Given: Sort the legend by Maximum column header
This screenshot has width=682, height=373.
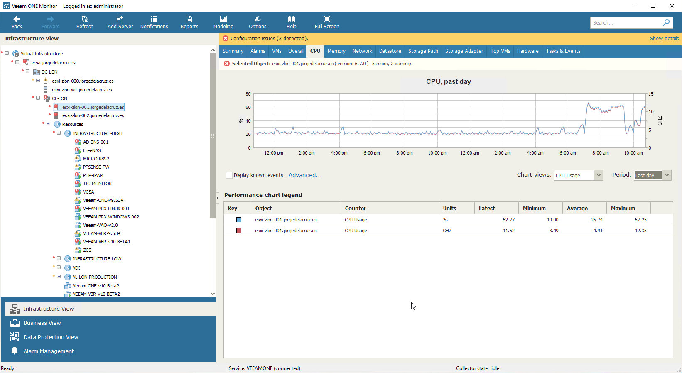Looking at the screenshot, I should (628, 209).
